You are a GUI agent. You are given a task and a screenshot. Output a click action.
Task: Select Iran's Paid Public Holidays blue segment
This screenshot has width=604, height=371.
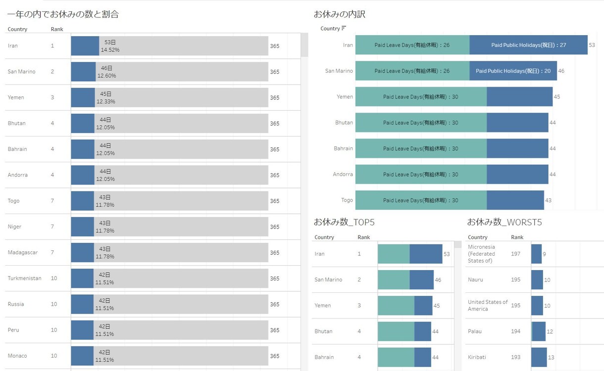coord(529,45)
